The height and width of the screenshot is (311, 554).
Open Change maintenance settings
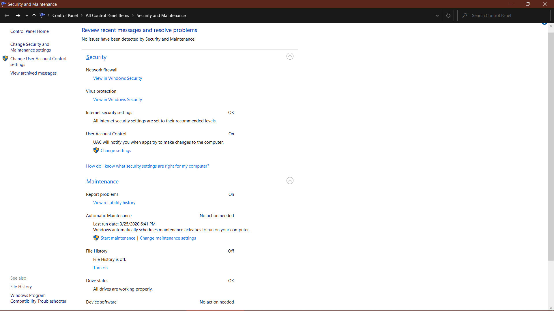click(168, 238)
